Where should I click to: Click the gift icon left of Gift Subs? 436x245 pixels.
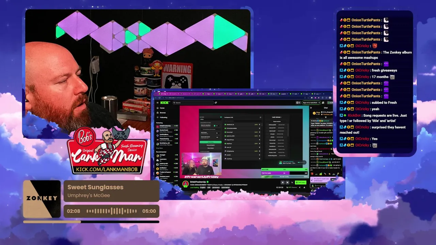coord(292,182)
